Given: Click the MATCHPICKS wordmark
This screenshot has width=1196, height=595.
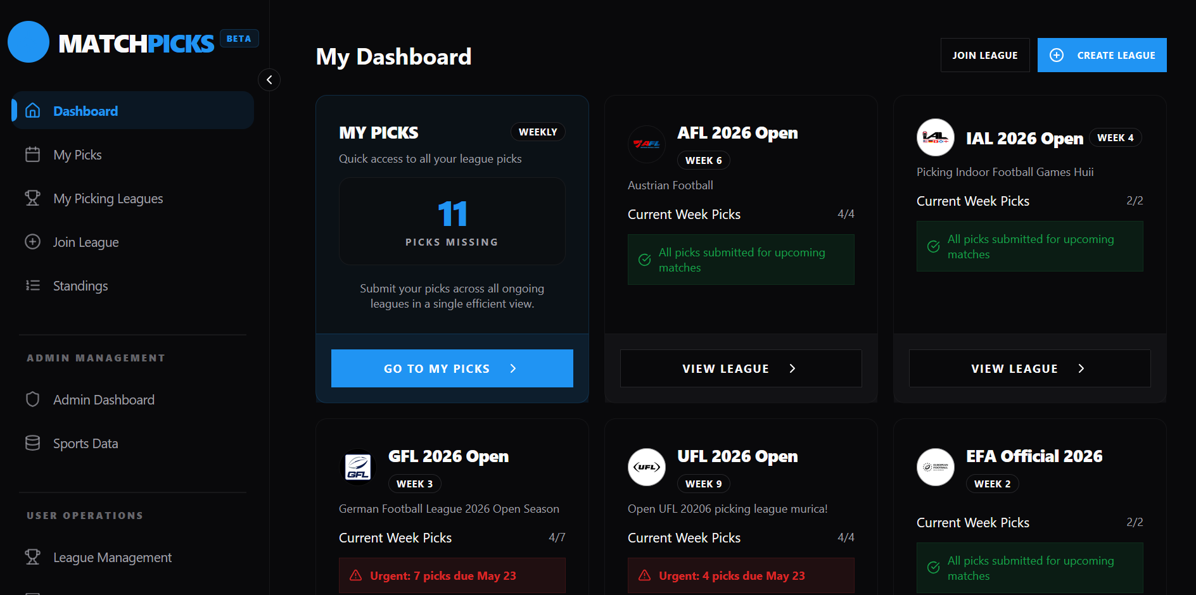Looking at the screenshot, I should (136, 44).
